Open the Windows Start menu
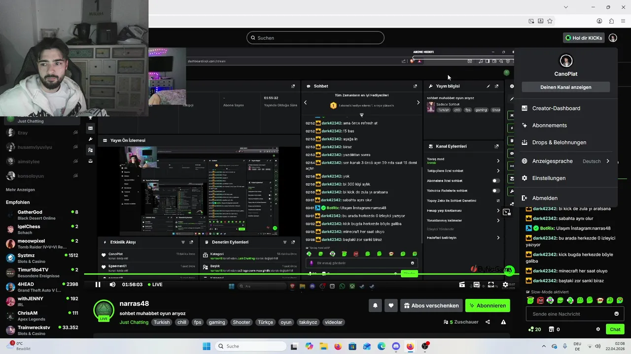 [x=207, y=346]
